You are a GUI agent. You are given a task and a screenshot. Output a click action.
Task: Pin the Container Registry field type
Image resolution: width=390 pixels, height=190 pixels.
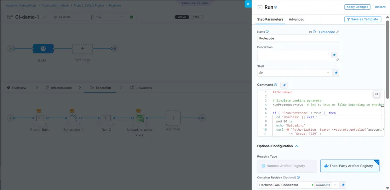pos(343,185)
